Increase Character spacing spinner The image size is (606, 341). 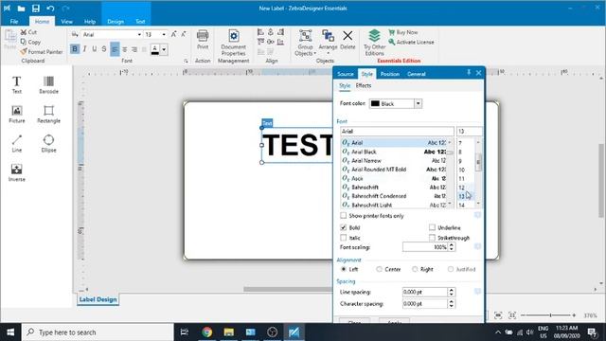coord(451,301)
